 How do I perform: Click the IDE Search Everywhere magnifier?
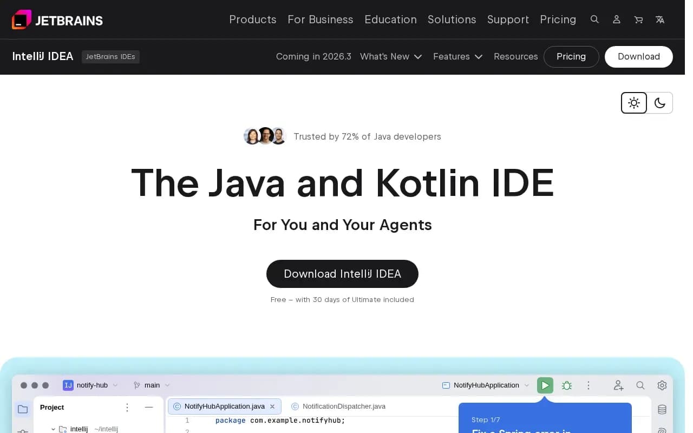(640, 385)
